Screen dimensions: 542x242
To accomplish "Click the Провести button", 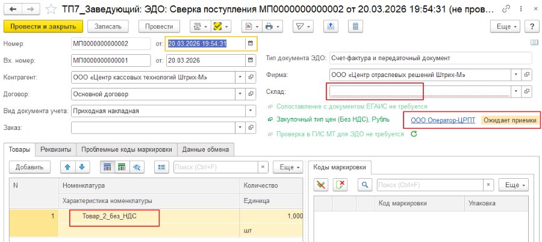I will tap(159, 26).
